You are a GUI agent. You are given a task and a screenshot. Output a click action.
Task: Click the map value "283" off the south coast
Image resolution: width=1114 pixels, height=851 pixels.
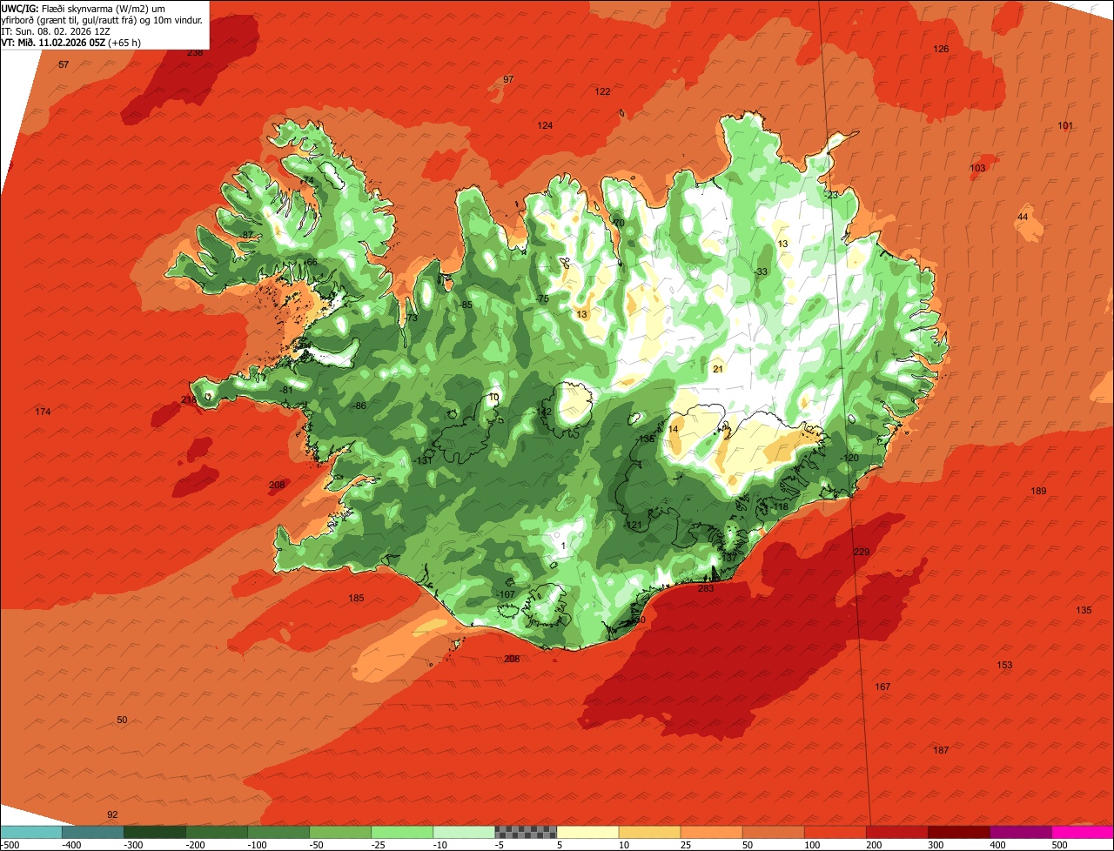tap(706, 589)
